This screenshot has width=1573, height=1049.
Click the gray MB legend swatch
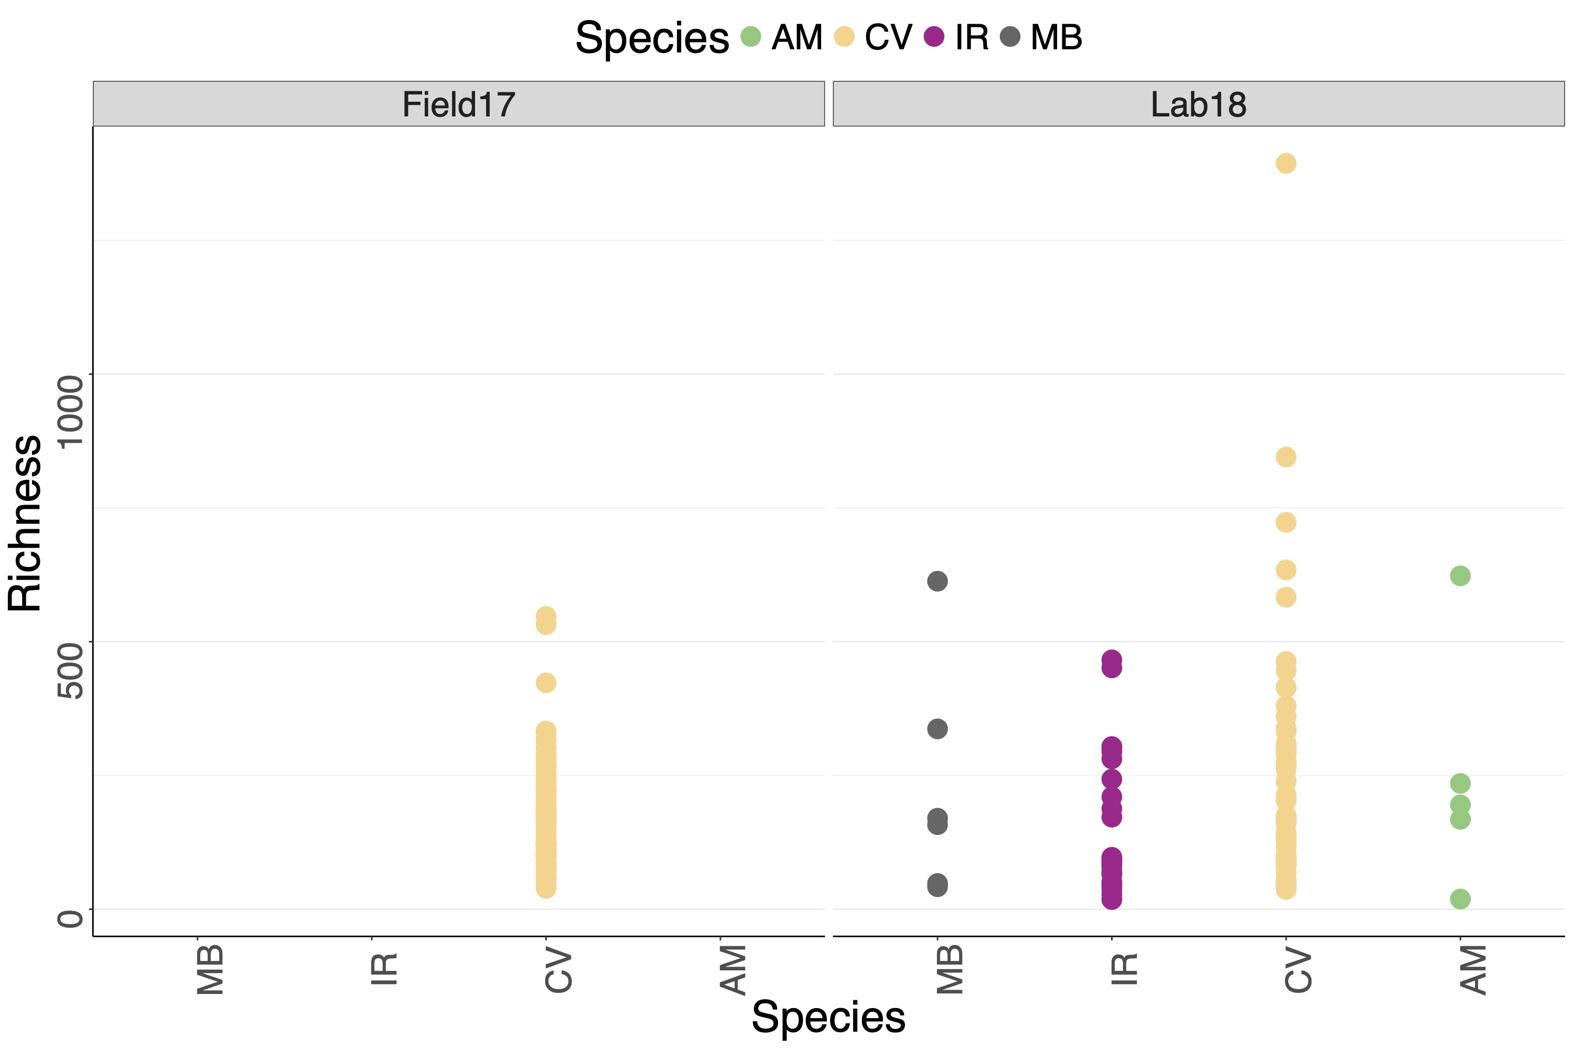coord(1010,37)
